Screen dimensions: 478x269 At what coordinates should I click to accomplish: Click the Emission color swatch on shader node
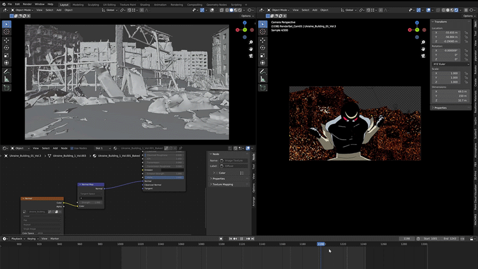173,170
